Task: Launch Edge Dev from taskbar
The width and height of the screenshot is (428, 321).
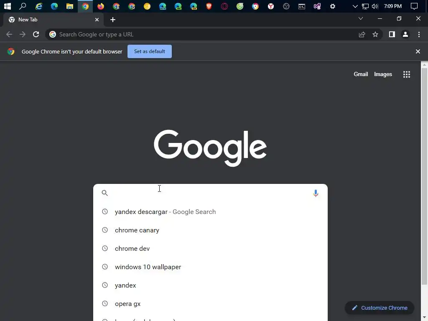Action: point(178,6)
